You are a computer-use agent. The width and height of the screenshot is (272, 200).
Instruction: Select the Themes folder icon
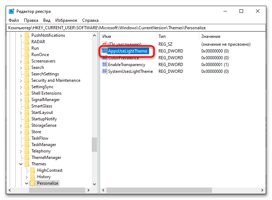coord(27,164)
